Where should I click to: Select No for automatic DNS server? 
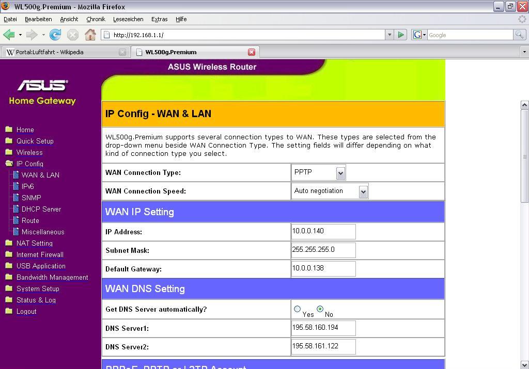point(320,309)
